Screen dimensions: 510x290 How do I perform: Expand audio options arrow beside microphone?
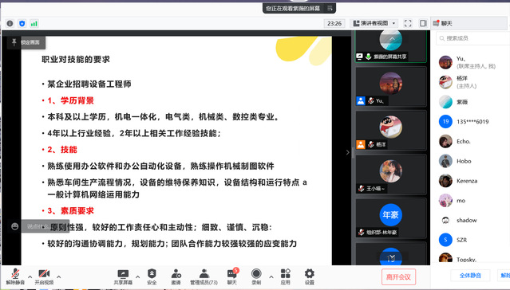point(30,276)
